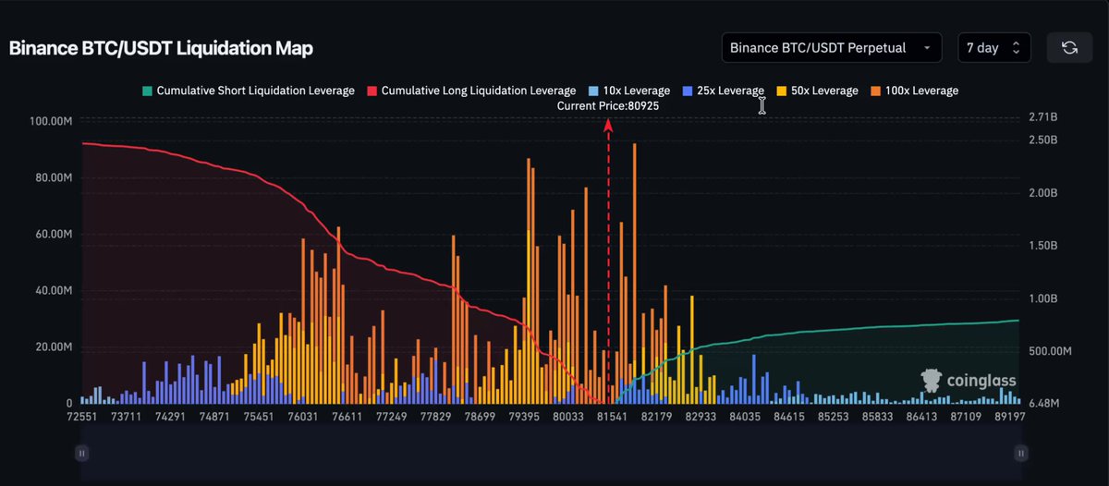This screenshot has height=486, width=1109.
Task: Click the 76031 price axis label
Action: point(301,418)
